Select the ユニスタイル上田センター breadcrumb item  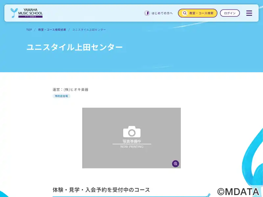pyautogui.click(x=89, y=30)
